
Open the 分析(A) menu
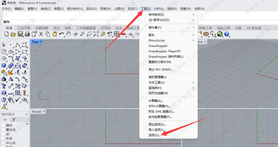[x=159, y=9]
